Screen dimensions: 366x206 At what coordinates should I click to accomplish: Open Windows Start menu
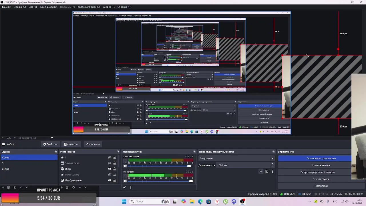pos(124,201)
